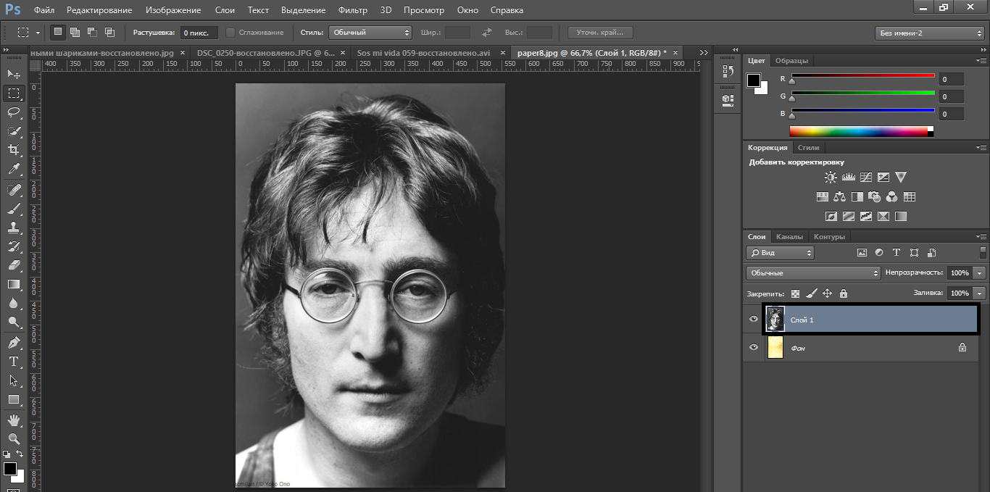Switch to the Стили tab
Screen dimensions: 990x492
(808, 148)
